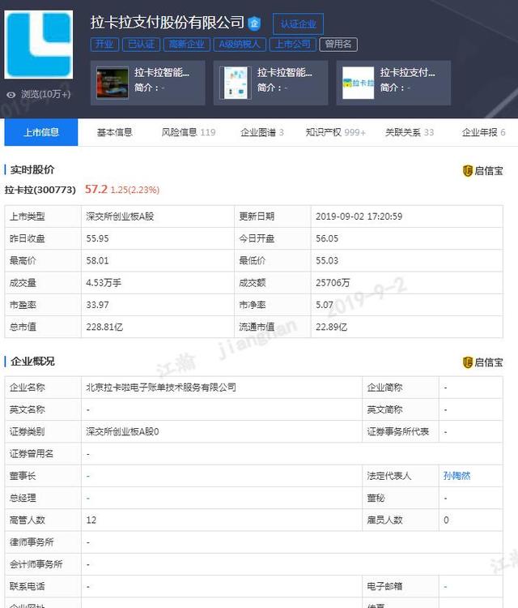Click the current price 57.2
518x608 pixels.
click(96, 189)
